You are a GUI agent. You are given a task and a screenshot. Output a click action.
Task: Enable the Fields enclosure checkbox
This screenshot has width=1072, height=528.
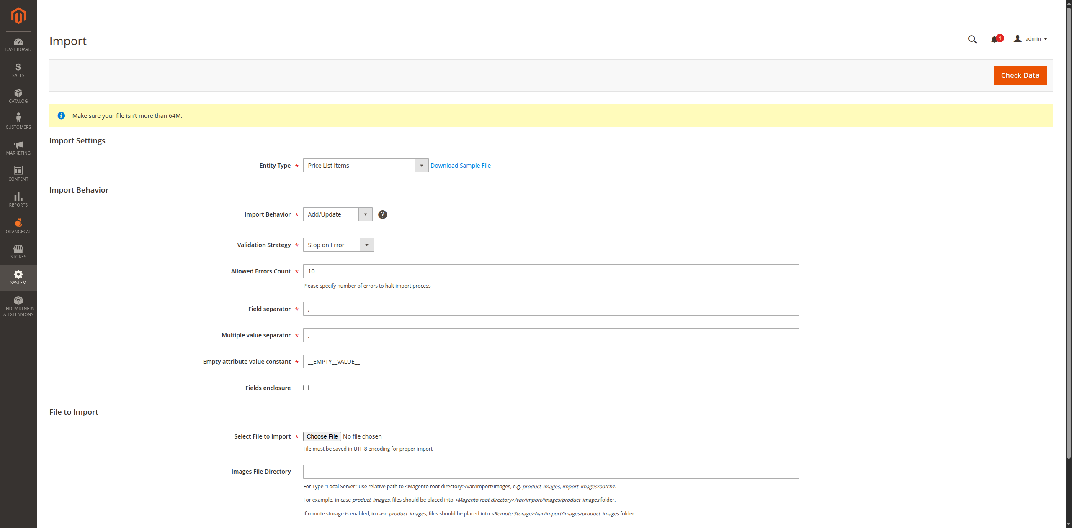click(306, 388)
